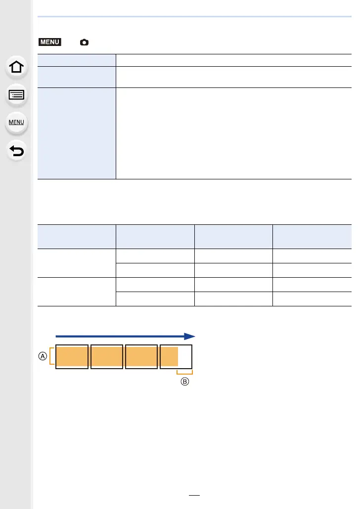The height and width of the screenshot is (509, 358).
Task: Click the circled B marker
Action: coord(185,382)
